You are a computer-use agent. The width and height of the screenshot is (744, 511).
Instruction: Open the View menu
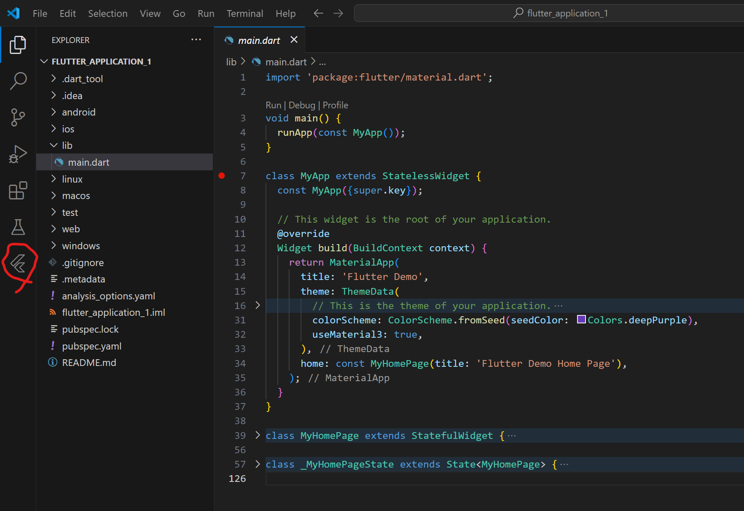tap(150, 13)
